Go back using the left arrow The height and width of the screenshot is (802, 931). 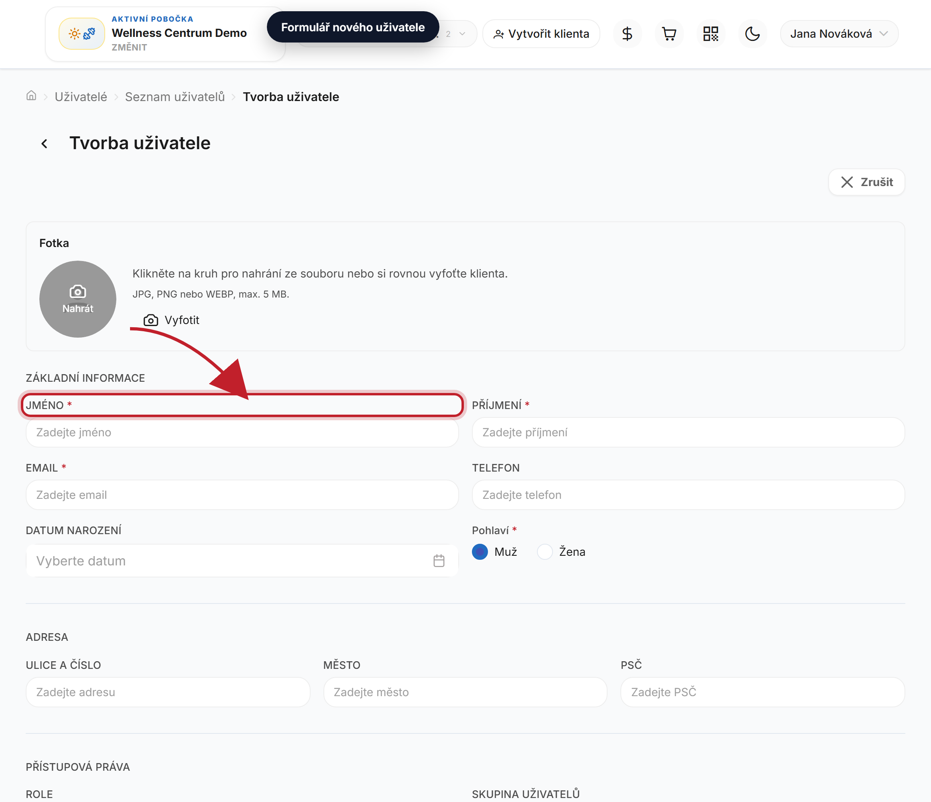[x=44, y=144]
